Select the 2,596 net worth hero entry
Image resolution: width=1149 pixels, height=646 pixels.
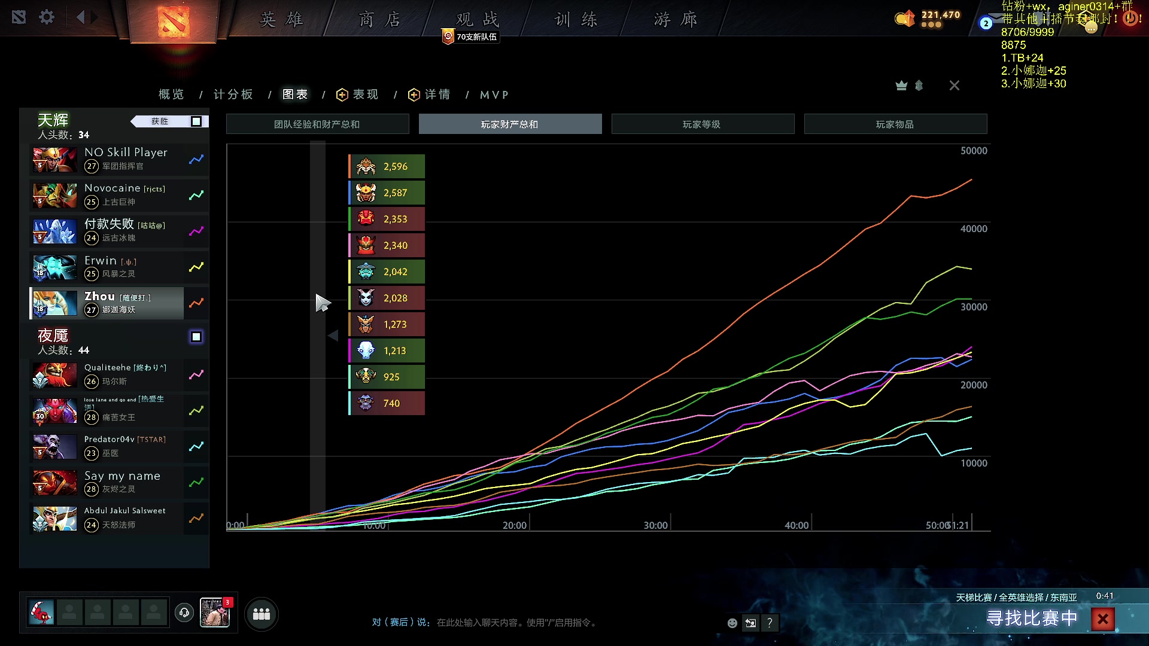click(x=387, y=166)
